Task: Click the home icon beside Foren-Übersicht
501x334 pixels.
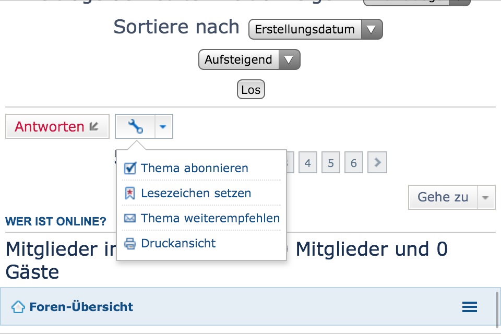Action: pos(18,307)
